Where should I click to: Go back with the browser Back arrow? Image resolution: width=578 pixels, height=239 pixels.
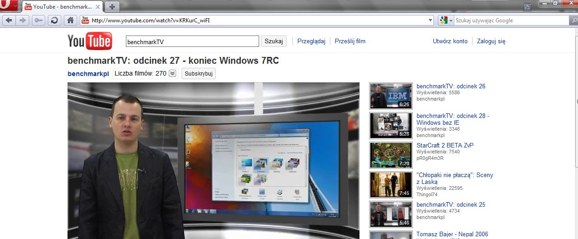(x=9, y=20)
